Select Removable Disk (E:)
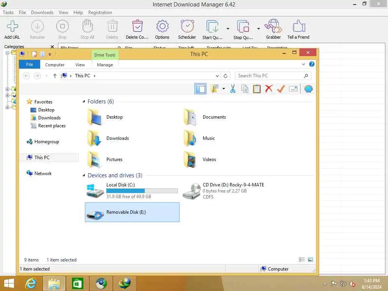The width and height of the screenshot is (388, 291). 132,212
